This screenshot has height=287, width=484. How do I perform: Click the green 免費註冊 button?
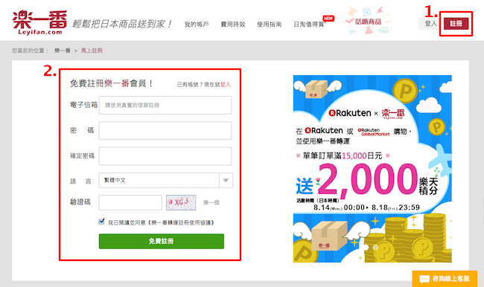[x=162, y=241]
